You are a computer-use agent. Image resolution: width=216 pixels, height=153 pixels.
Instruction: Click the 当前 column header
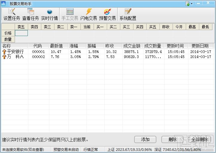(87, 27)
